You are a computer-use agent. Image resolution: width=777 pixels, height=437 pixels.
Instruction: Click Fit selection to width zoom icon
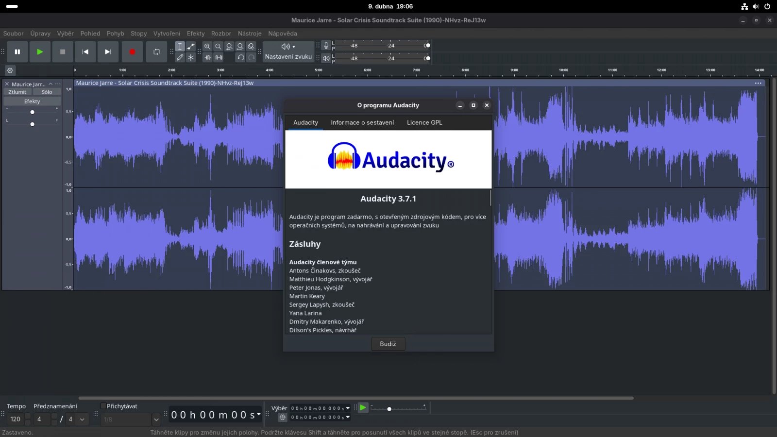229,47
